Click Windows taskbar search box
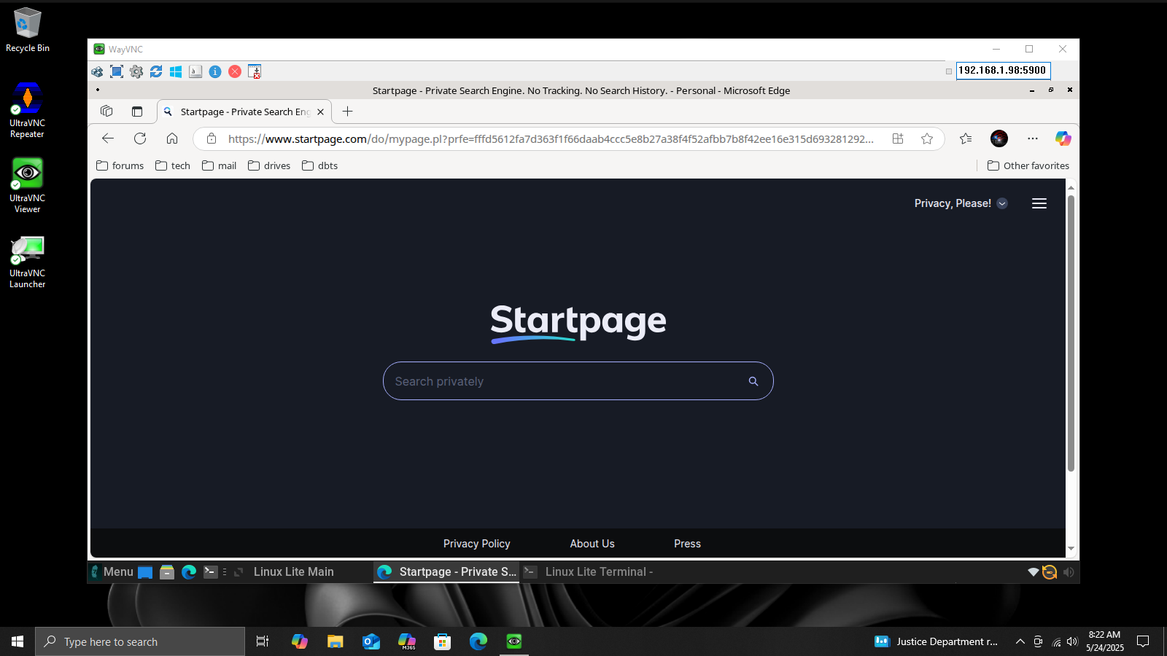This screenshot has width=1167, height=656. (x=140, y=641)
